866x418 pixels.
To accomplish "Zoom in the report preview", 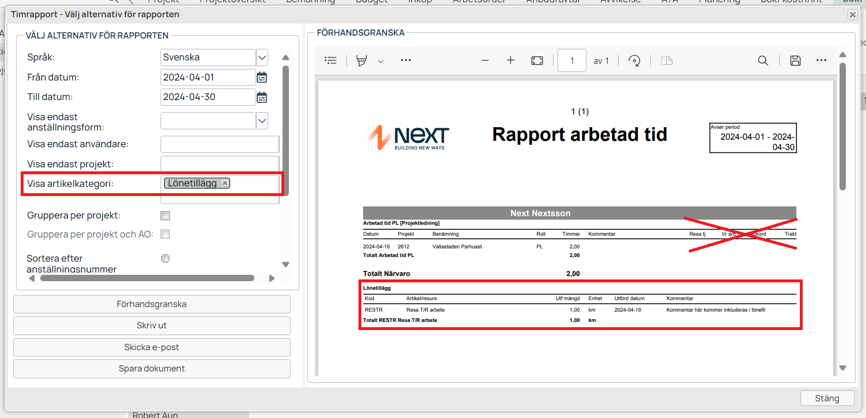I will pos(510,60).
